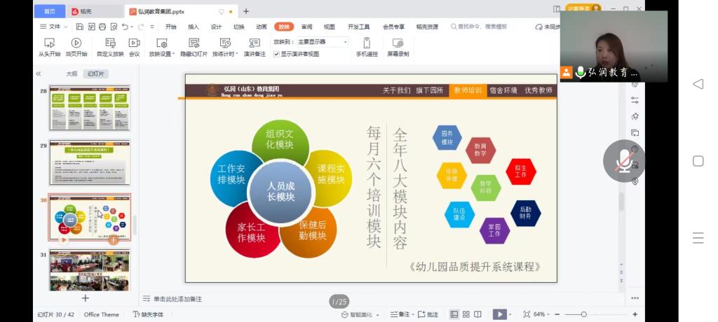Switch outline panel to 大纲 view
The height and width of the screenshot is (322, 718).
[72, 73]
